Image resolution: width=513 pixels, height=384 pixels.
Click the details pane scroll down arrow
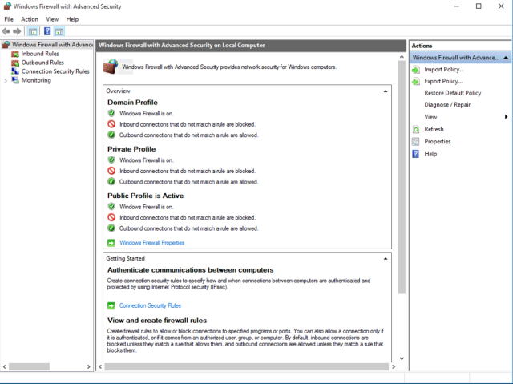tap(402, 358)
